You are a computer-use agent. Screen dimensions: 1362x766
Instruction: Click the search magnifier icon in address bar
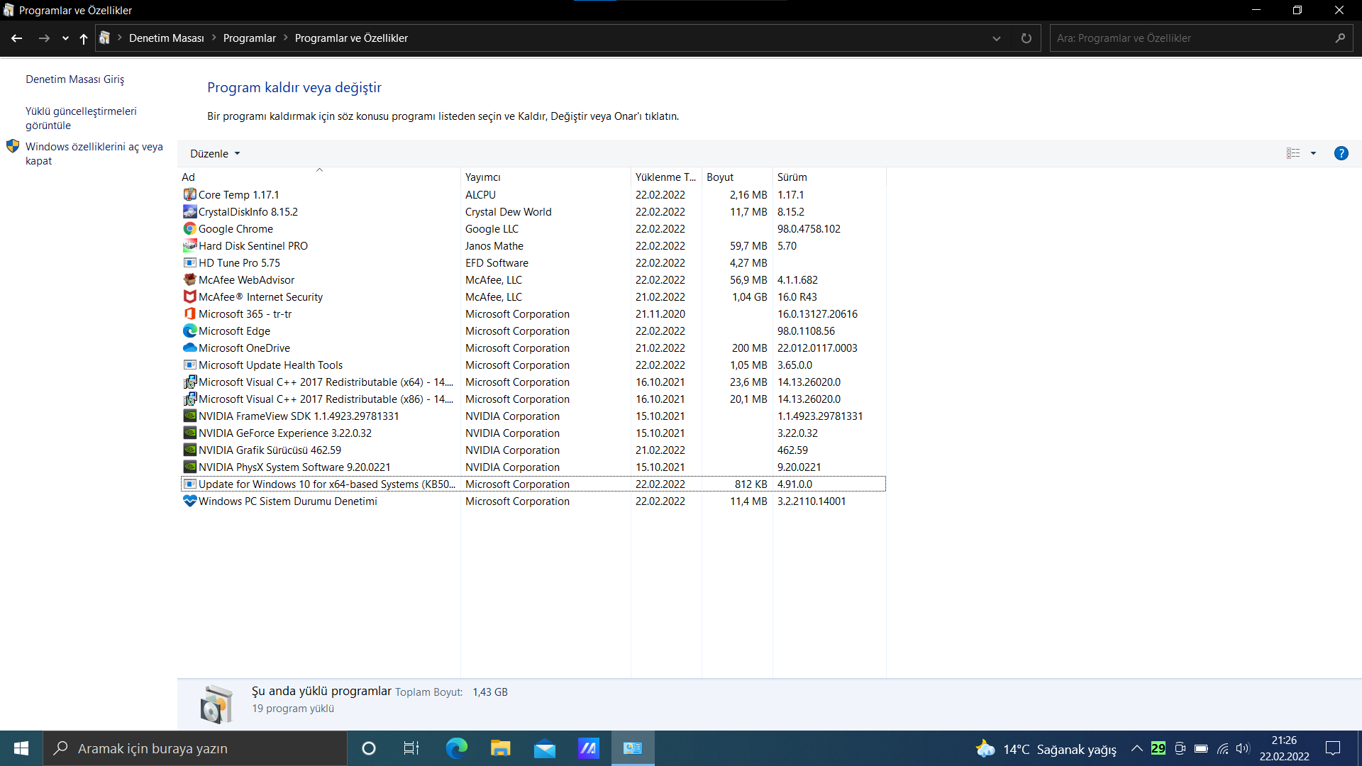pos(1339,38)
